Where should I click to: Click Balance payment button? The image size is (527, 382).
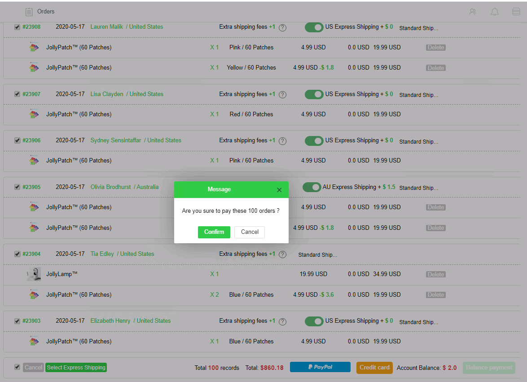489,368
